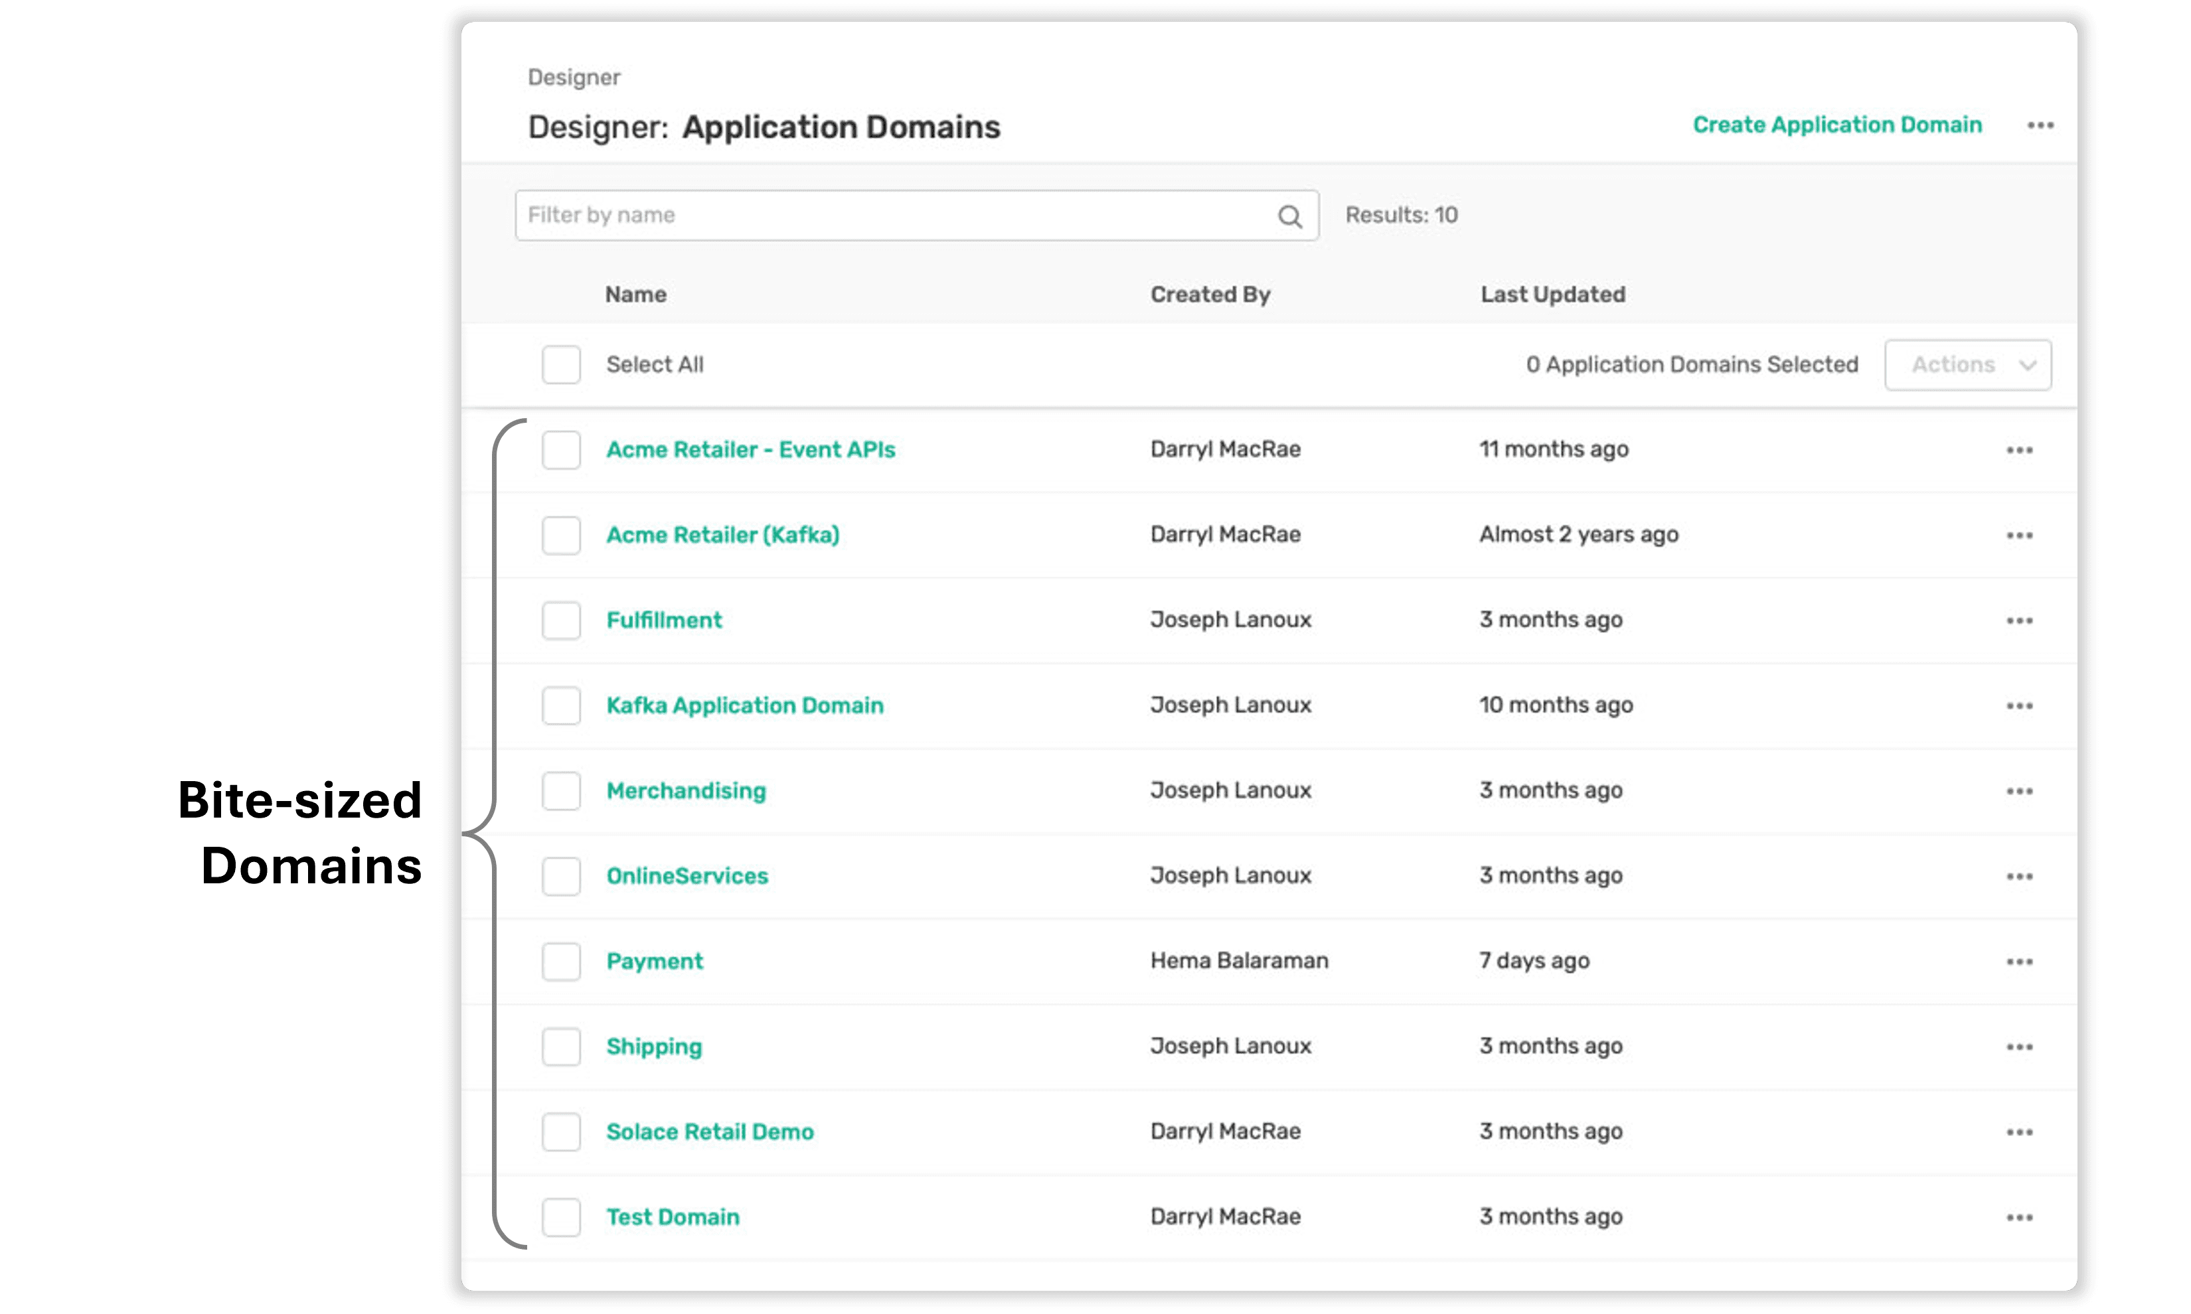Go to Designer breadcrumb
This screenshot has height=1314, width=2191.
574,78
